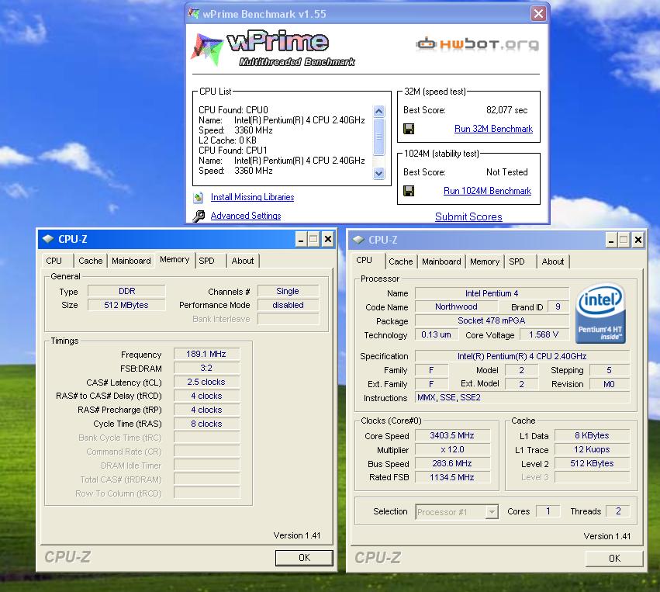Click the 283.6 MHz bus speed value
Viewport: 660px width, 592px height.
(452, 463)
